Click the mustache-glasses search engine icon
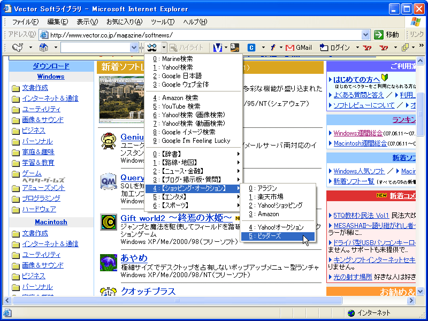 coord(152,48)
